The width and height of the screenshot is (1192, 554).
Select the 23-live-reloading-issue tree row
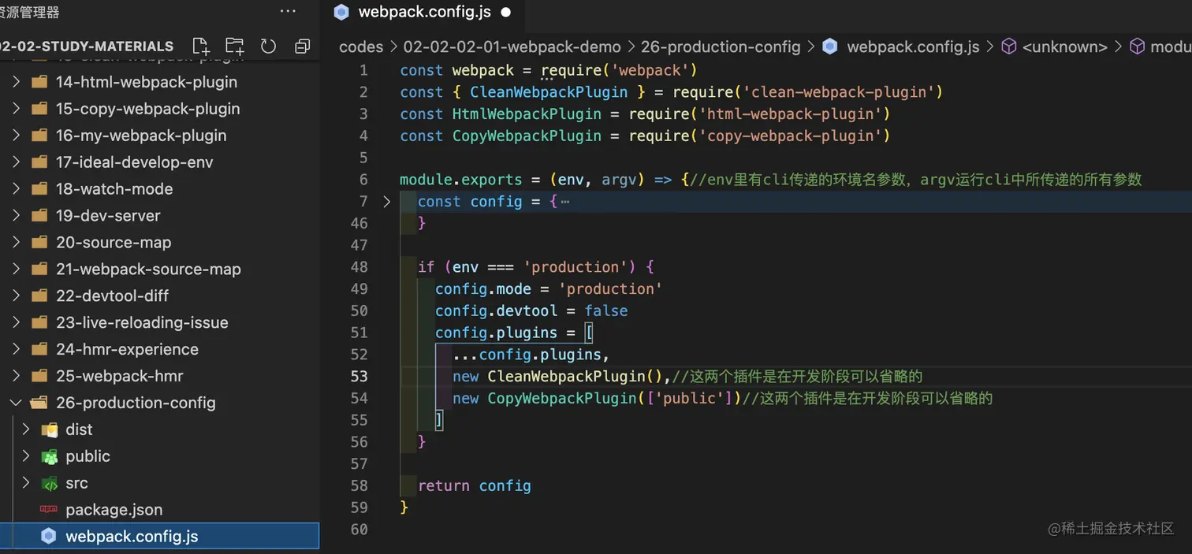pos(159,323)
